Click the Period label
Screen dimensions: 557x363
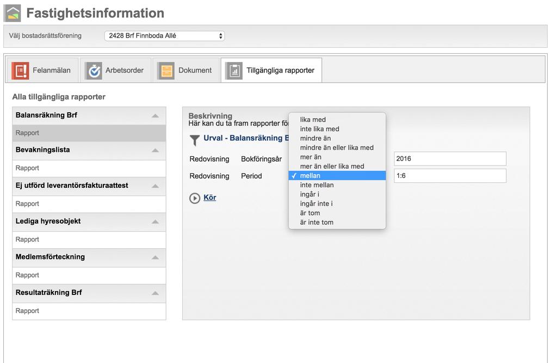tap(251, 176)
